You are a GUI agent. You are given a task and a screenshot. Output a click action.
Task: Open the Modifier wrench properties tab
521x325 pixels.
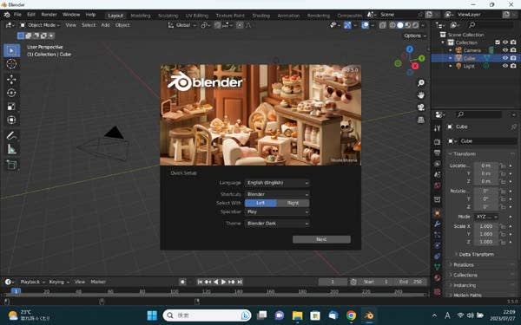[438, 224]
